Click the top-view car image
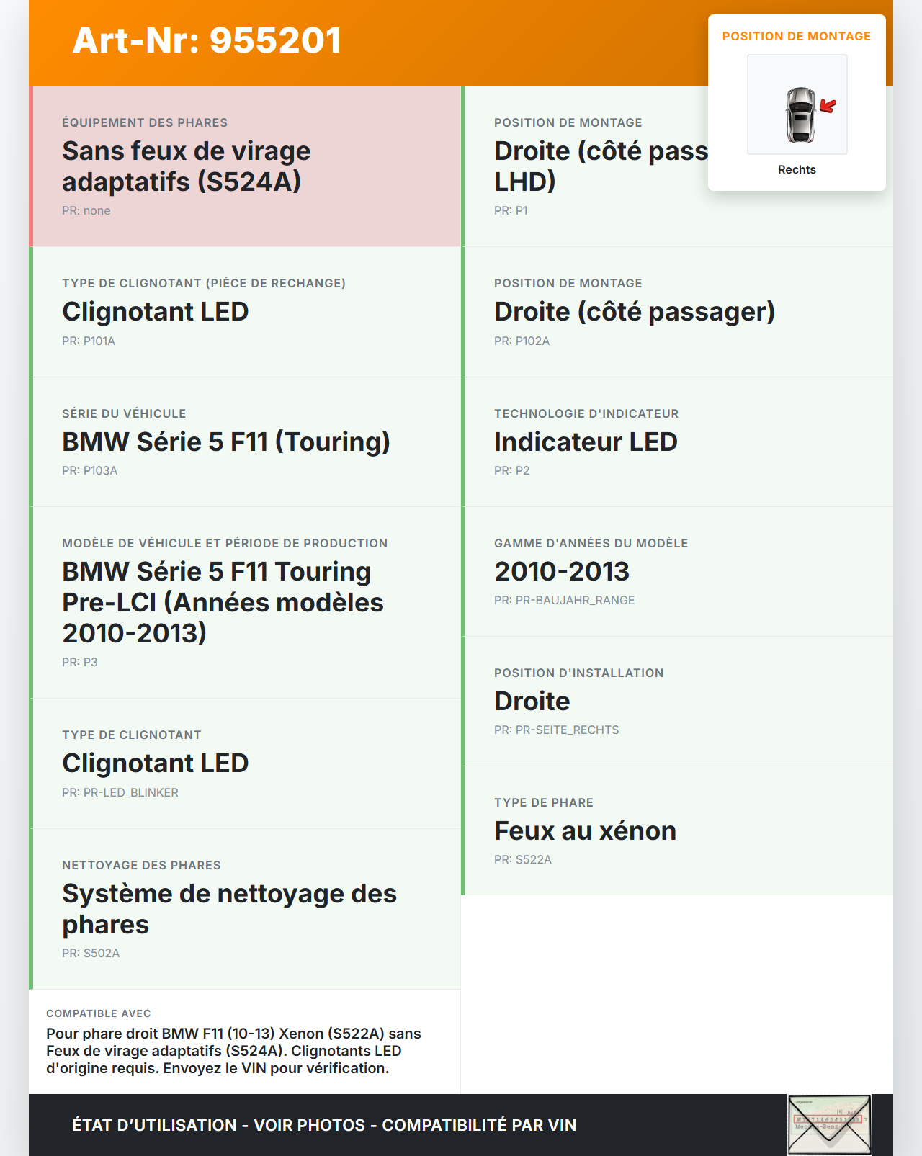Image resolution: width=922 pixels, height=1156 pixels. click(x=800, y=114)
